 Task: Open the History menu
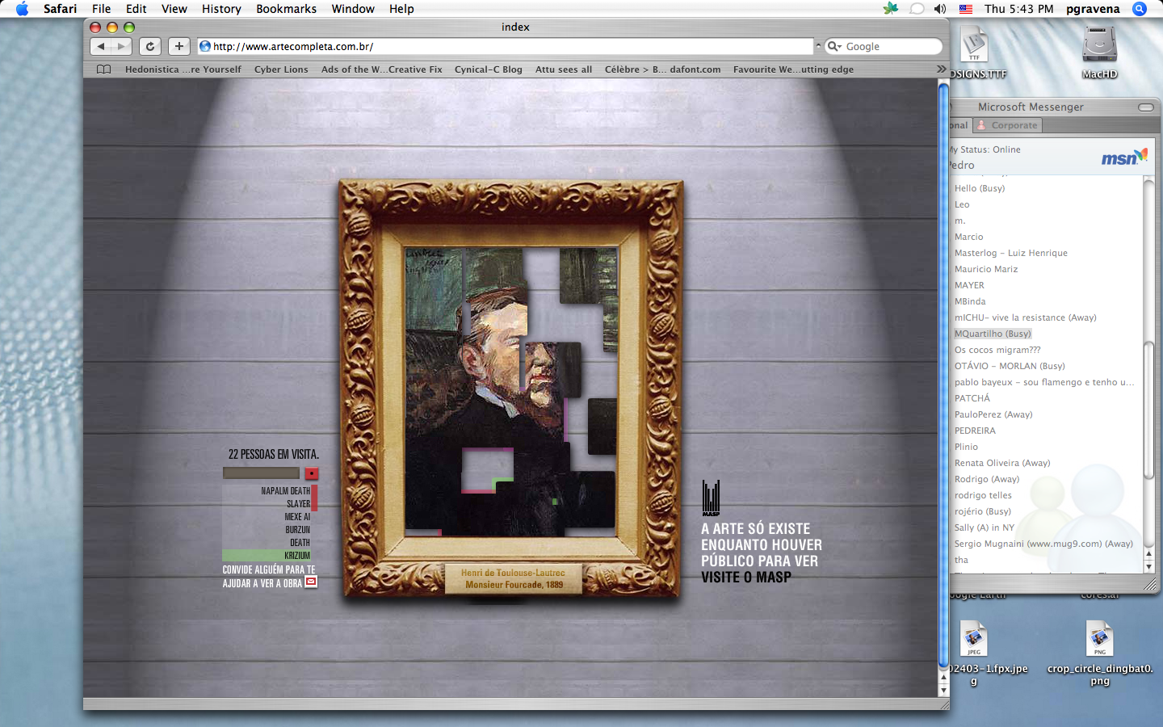(221, 9)
